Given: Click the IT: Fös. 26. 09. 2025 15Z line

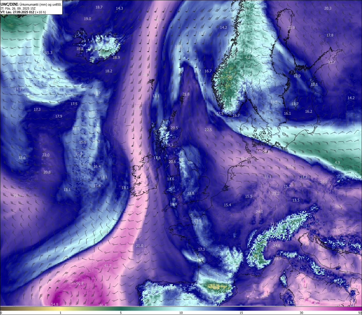Looking at the screenshot, I should [x=18, y=8].
